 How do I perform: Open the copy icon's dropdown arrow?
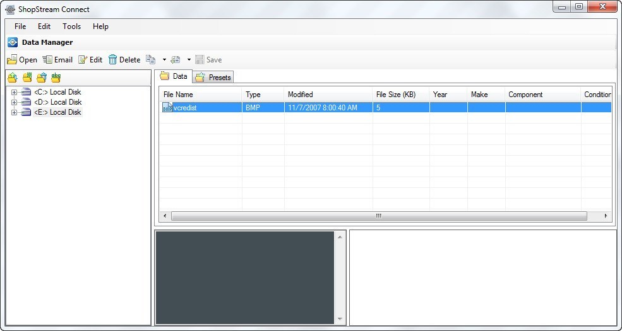164,60
